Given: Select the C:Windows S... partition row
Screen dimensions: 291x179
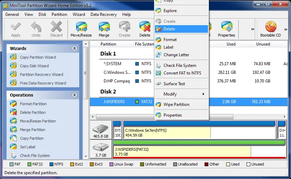Looking at the screenshot, I should click(189, 72).
